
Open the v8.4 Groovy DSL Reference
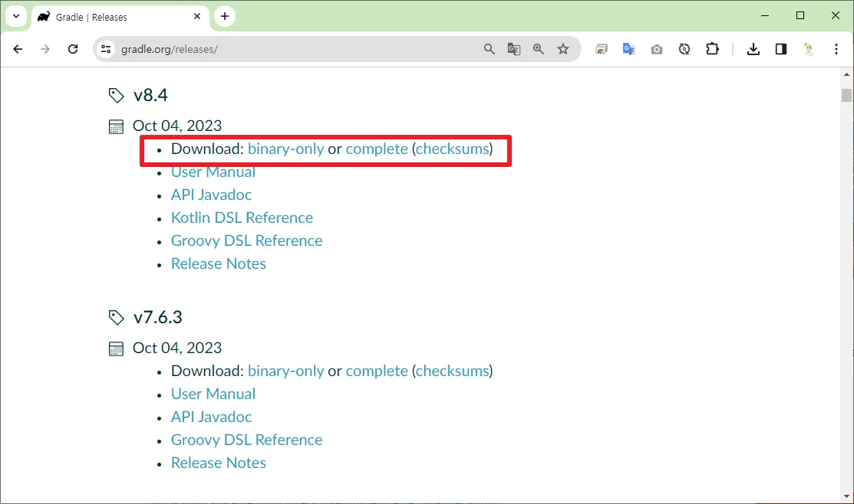coord(247,241)
